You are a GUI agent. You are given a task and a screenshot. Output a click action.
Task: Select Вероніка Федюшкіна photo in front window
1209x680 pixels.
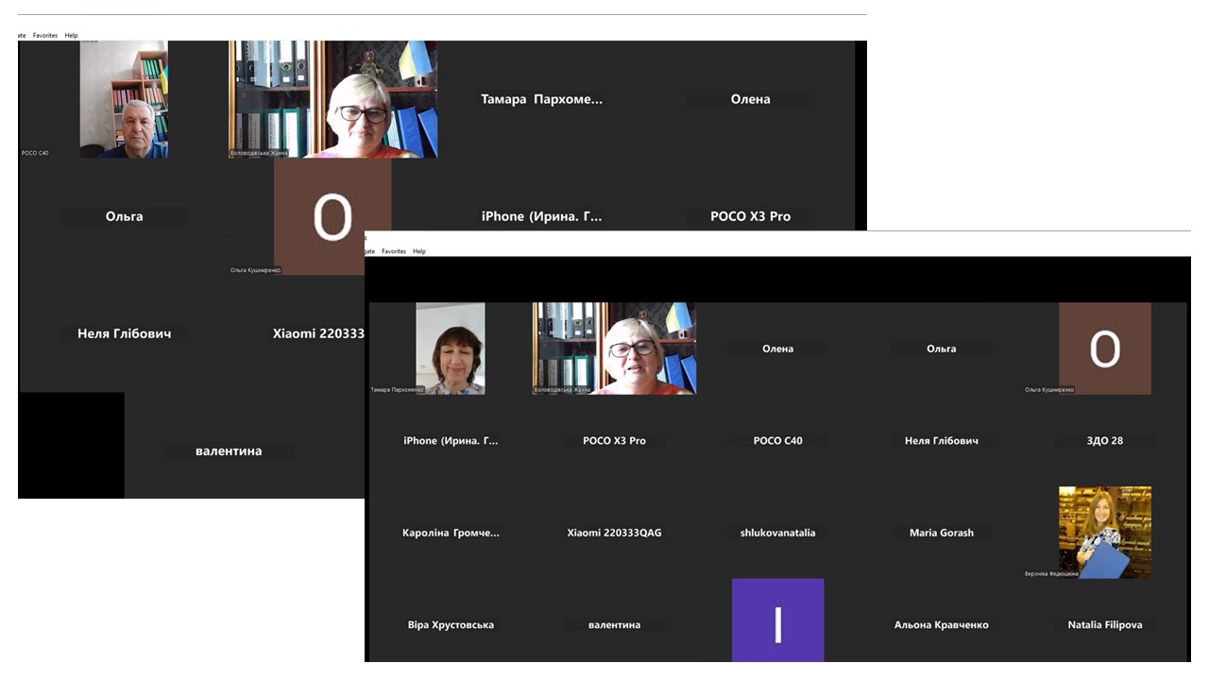(x=1105, y=533)
